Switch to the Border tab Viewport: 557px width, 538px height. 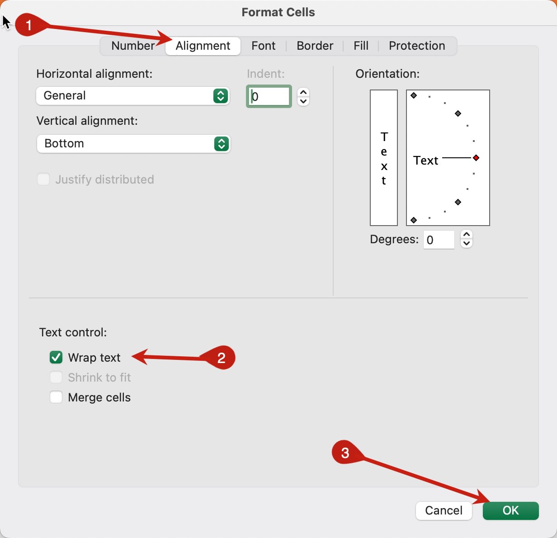pos(315,46)
